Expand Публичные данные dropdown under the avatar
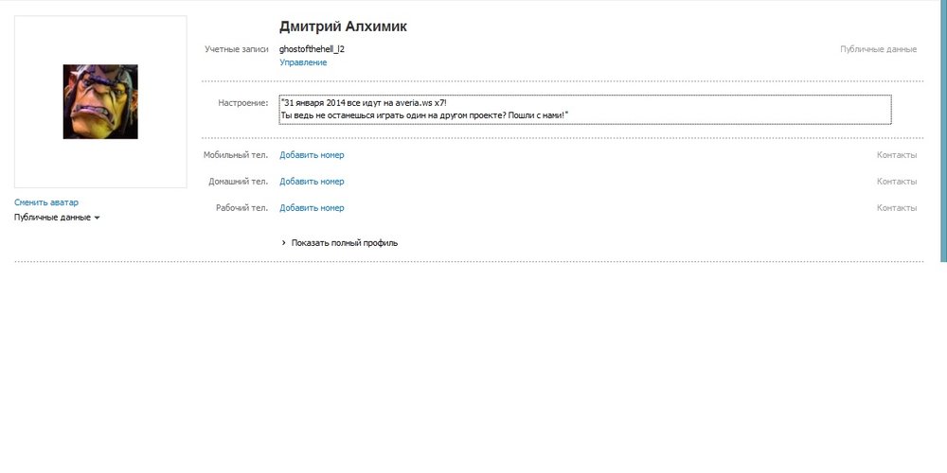This screenshot has height=473, width=947. pos(57,218)
